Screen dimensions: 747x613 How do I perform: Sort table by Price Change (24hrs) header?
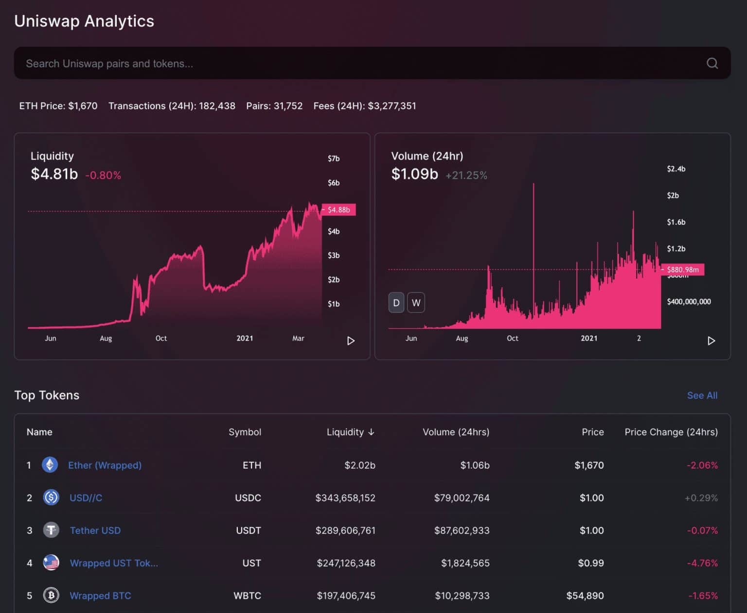671,432
